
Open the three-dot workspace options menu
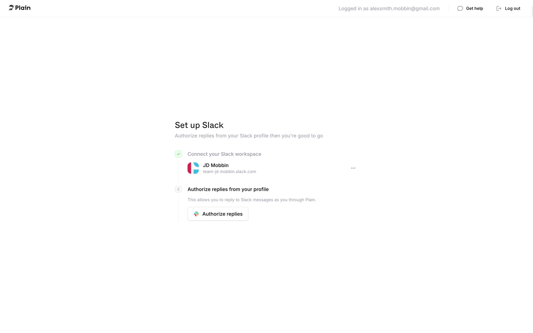pyautogui.click(x=353, y=168)
